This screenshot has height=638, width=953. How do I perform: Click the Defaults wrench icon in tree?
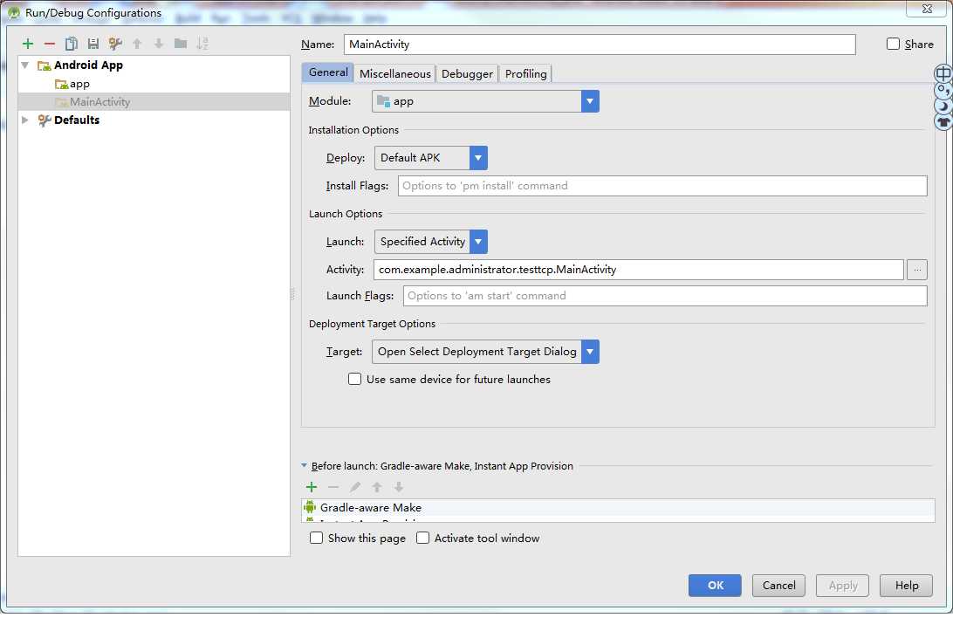click(44, 120)
